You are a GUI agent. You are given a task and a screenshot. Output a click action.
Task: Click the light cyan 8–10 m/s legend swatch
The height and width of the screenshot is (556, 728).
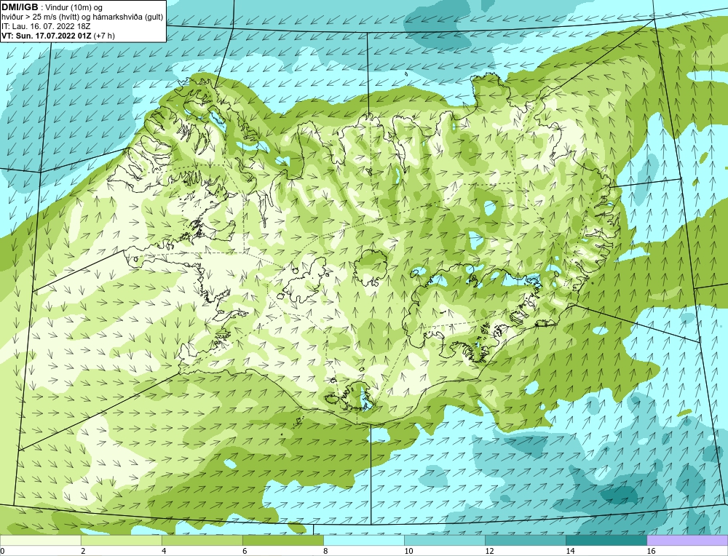click(363, 540)
